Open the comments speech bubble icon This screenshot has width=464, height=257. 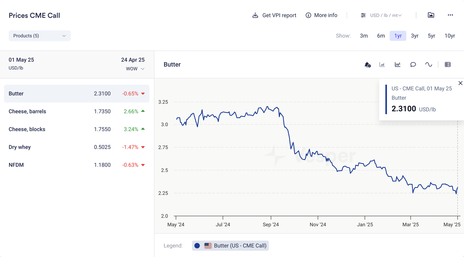coord(413,65)
